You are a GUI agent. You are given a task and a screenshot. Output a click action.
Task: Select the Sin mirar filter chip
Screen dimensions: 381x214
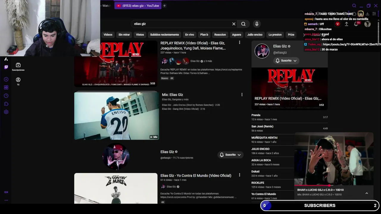(124, 35)
